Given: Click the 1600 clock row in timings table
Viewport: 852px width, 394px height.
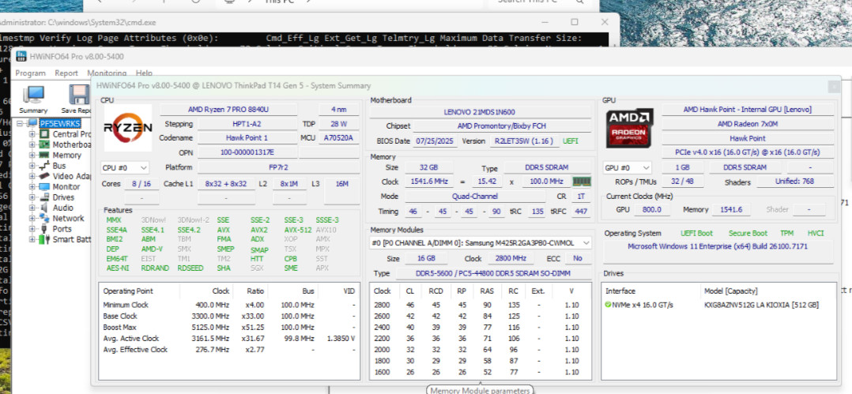Looking at the screenshot, I should tap(481, 373).
